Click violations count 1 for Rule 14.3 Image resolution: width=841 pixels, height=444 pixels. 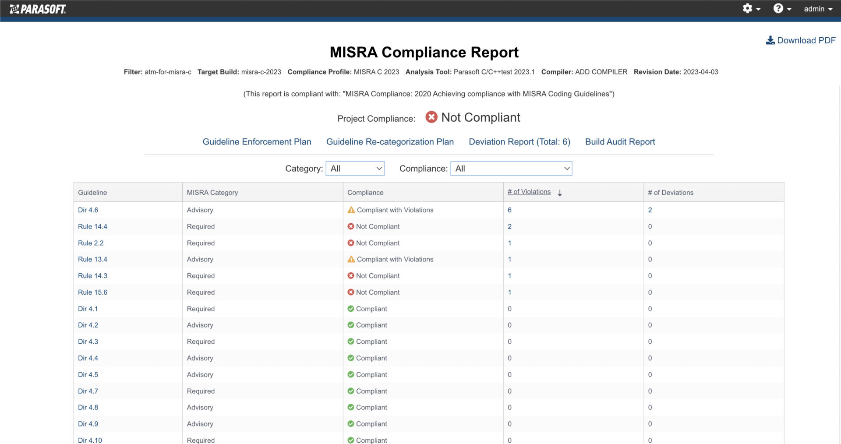point(509,276)
